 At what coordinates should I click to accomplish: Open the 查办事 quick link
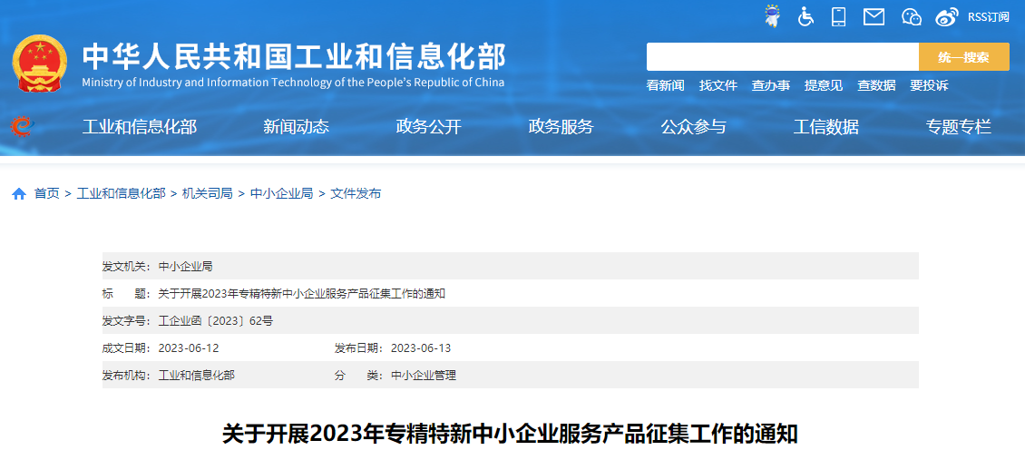[x=771, y=85]
